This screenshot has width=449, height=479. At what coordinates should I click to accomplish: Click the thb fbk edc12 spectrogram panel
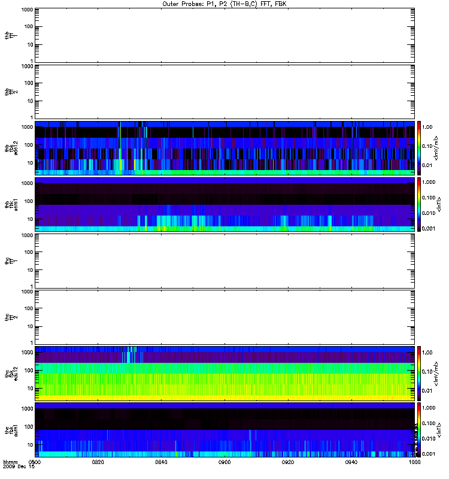point(224,148)
